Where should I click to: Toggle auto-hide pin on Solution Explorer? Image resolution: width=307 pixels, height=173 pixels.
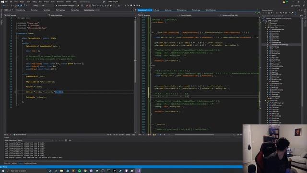tap(300, 10)
